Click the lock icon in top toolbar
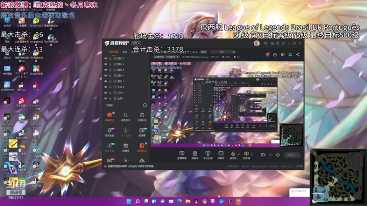Screen dimensions: 367x206 275,54
